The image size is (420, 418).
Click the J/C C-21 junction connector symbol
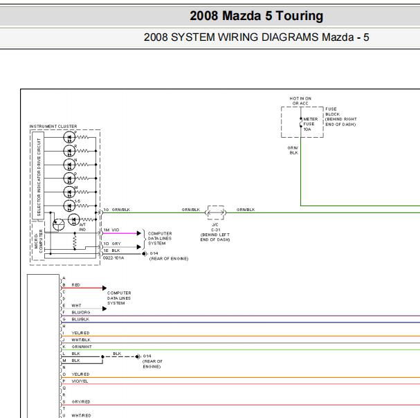(x=216, y=212)
